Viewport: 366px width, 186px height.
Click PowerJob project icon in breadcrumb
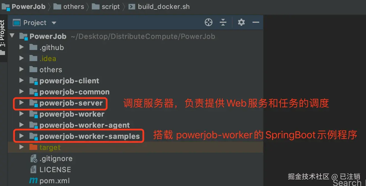tap(6, 7)
